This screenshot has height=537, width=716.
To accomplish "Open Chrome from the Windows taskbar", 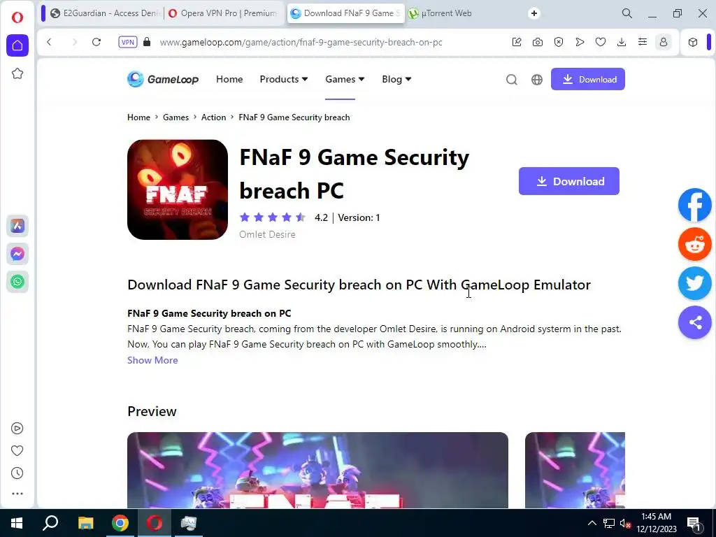I will tap(120, 523).
